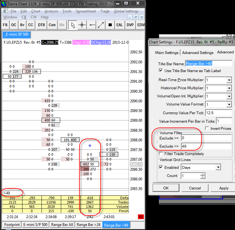Click Value Increment Per Bar field
The width and height of the screenshot is (235, 230).
click(224, 121)
